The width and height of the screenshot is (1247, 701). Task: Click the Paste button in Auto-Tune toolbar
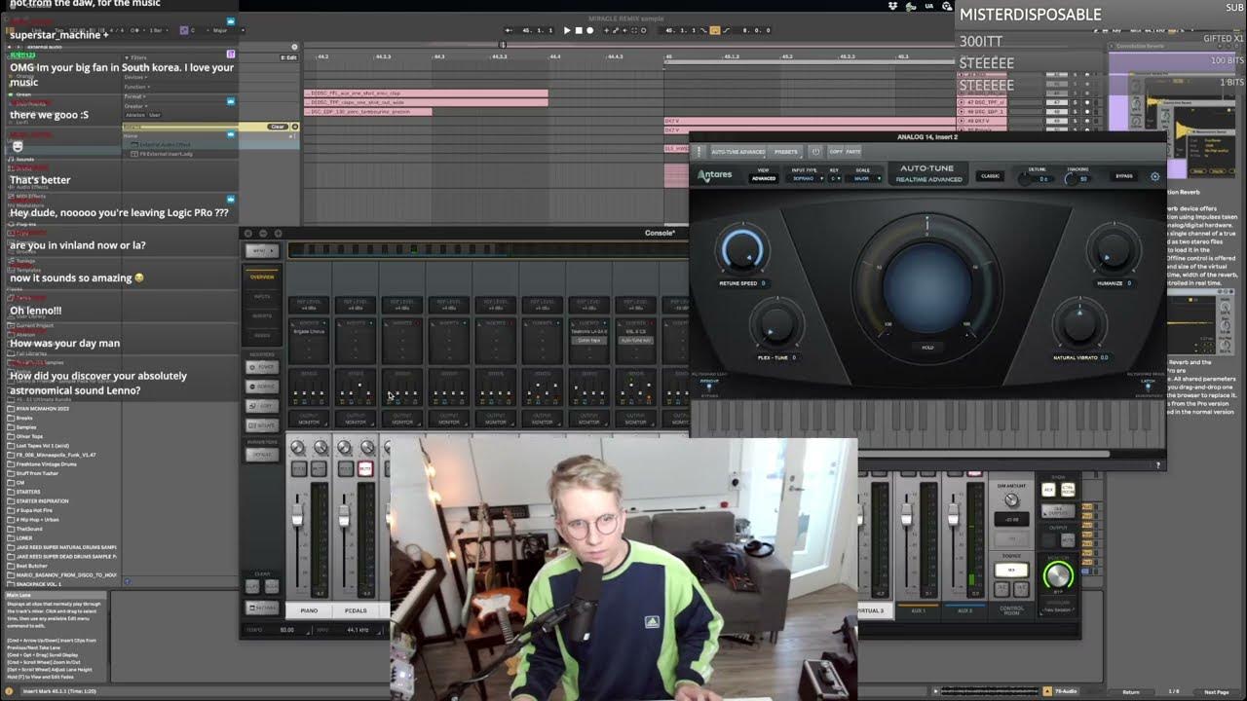pos(853,152)
